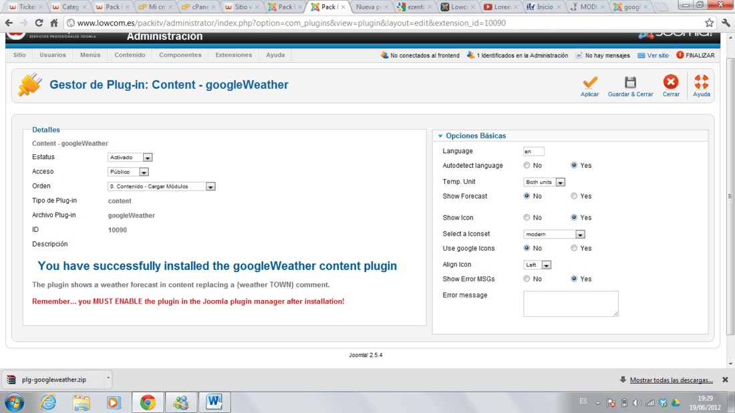735x413 pixels.
Task: Set Use google Icons to Yes
Action: (x=574, y=248)
